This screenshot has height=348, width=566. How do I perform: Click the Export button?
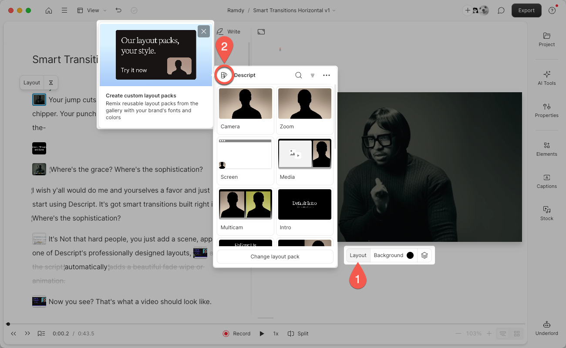(526, 10)
